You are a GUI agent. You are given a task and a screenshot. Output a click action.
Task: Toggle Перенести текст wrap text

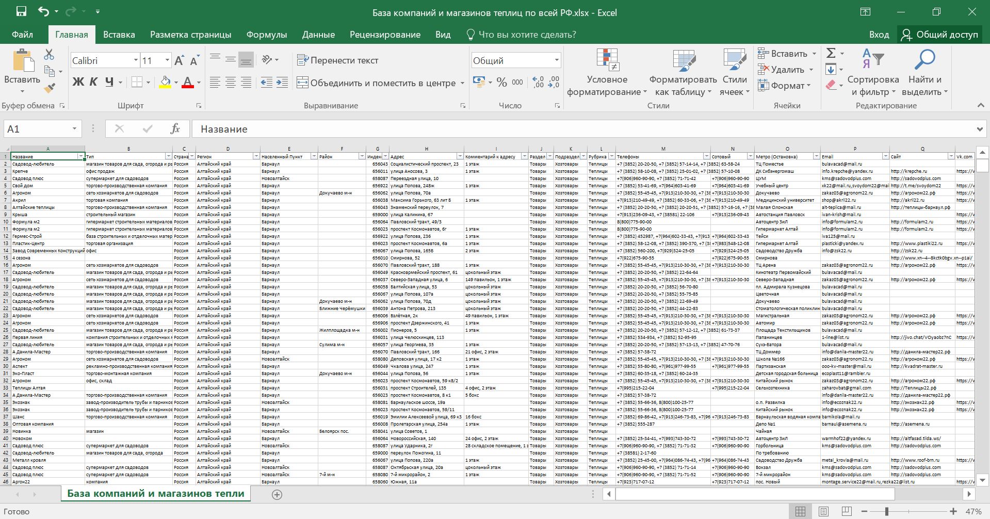tap(338, 60)
